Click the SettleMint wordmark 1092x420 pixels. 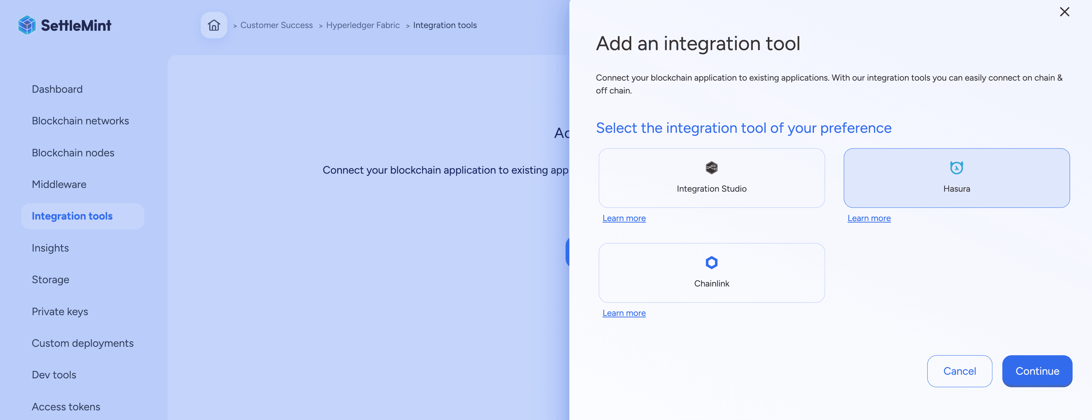(x=76, y=25)
